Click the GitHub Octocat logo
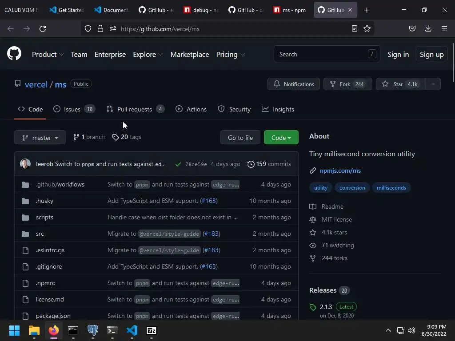The height and width of the screenshot is (341, 455). (x=14, y=54)
